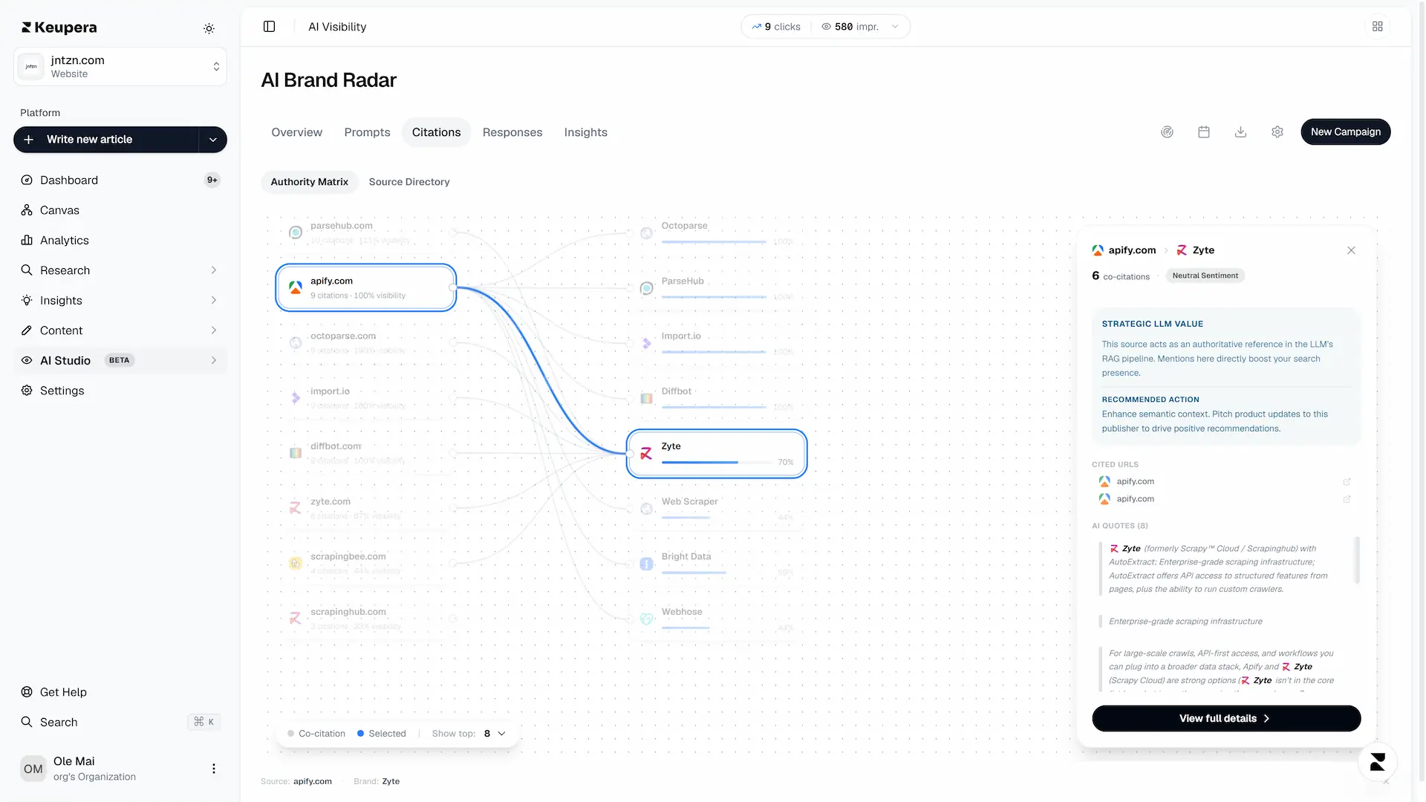Click the radar target icon in the toolbar
Viewport: 1426px width, 802px height.
[x=1167, y=132]
